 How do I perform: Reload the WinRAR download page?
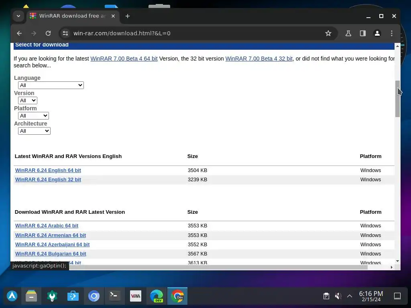[x=48, y=33]
